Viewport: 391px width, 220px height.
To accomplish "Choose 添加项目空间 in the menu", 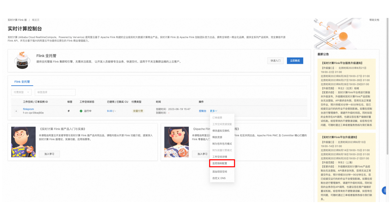I will [x=220, y=172].
